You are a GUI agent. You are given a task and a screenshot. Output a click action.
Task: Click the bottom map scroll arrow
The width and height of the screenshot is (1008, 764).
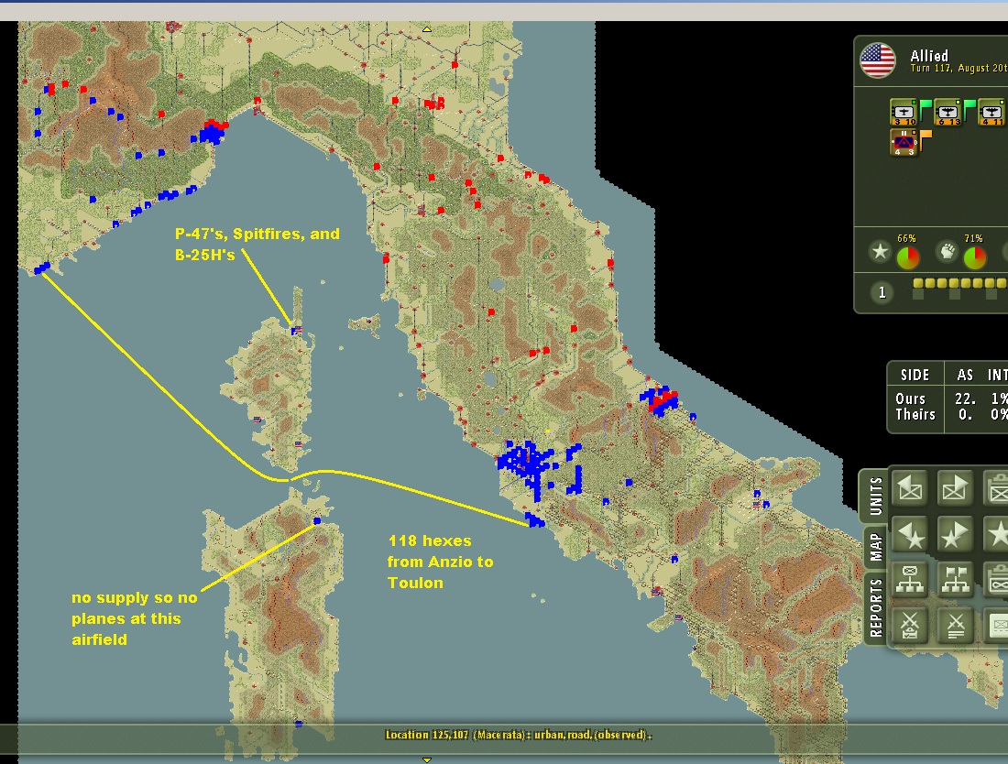click(426, 759)
